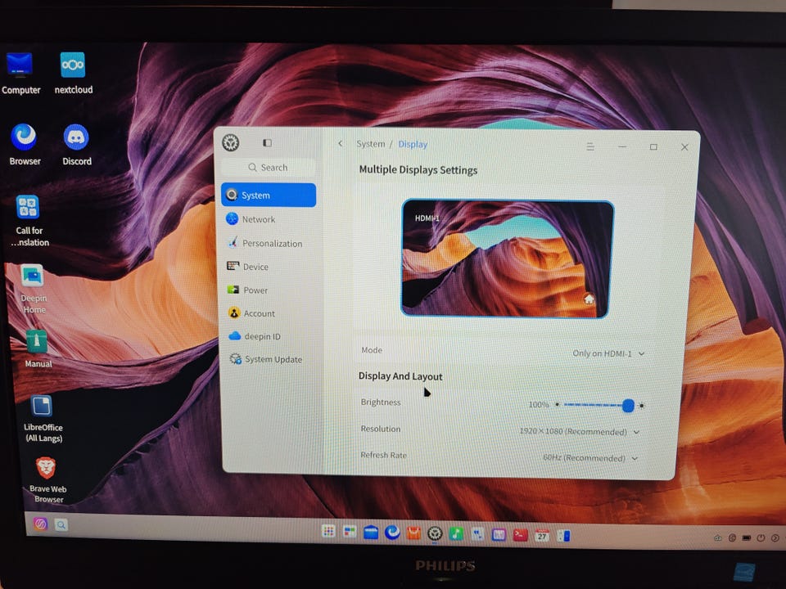Open the Refresh Rate dropdown 60Hz

[x=590, y=458]
